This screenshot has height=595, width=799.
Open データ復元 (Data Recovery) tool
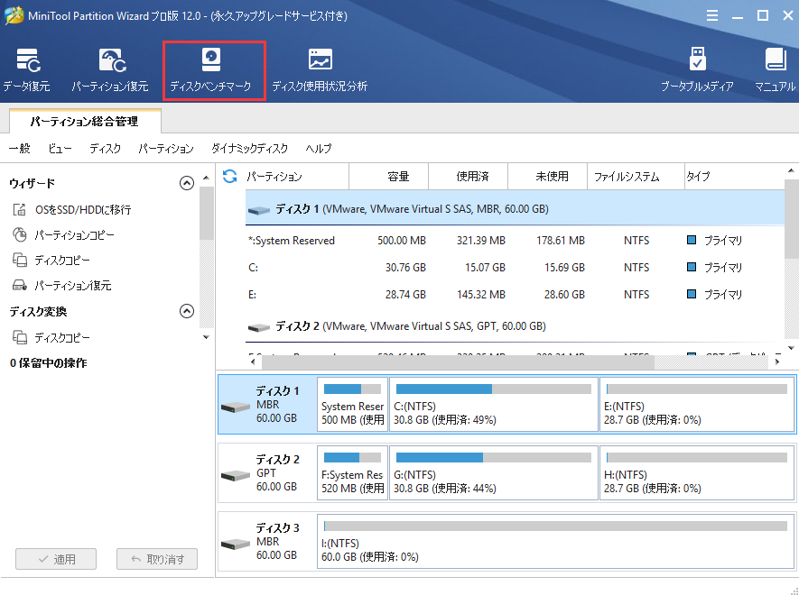pyautogui.click(x=26, y=70)
